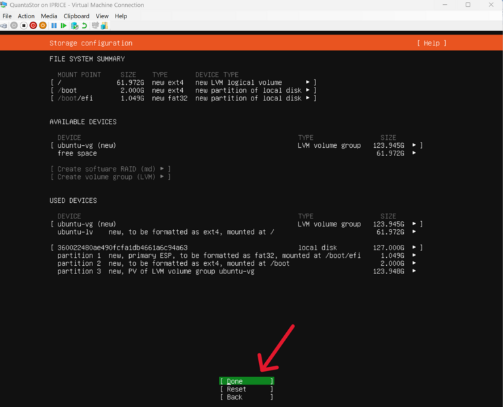Viewport: 503px width, 407px height.
Task: Click the red Shut Down icon
Action: click(33, 26)
